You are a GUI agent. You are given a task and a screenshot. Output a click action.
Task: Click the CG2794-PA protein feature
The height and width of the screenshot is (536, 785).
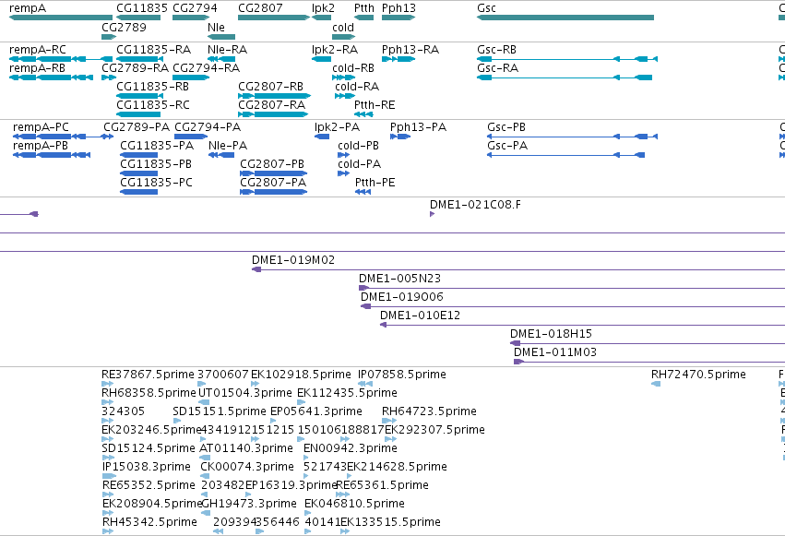tap(191, 137)
